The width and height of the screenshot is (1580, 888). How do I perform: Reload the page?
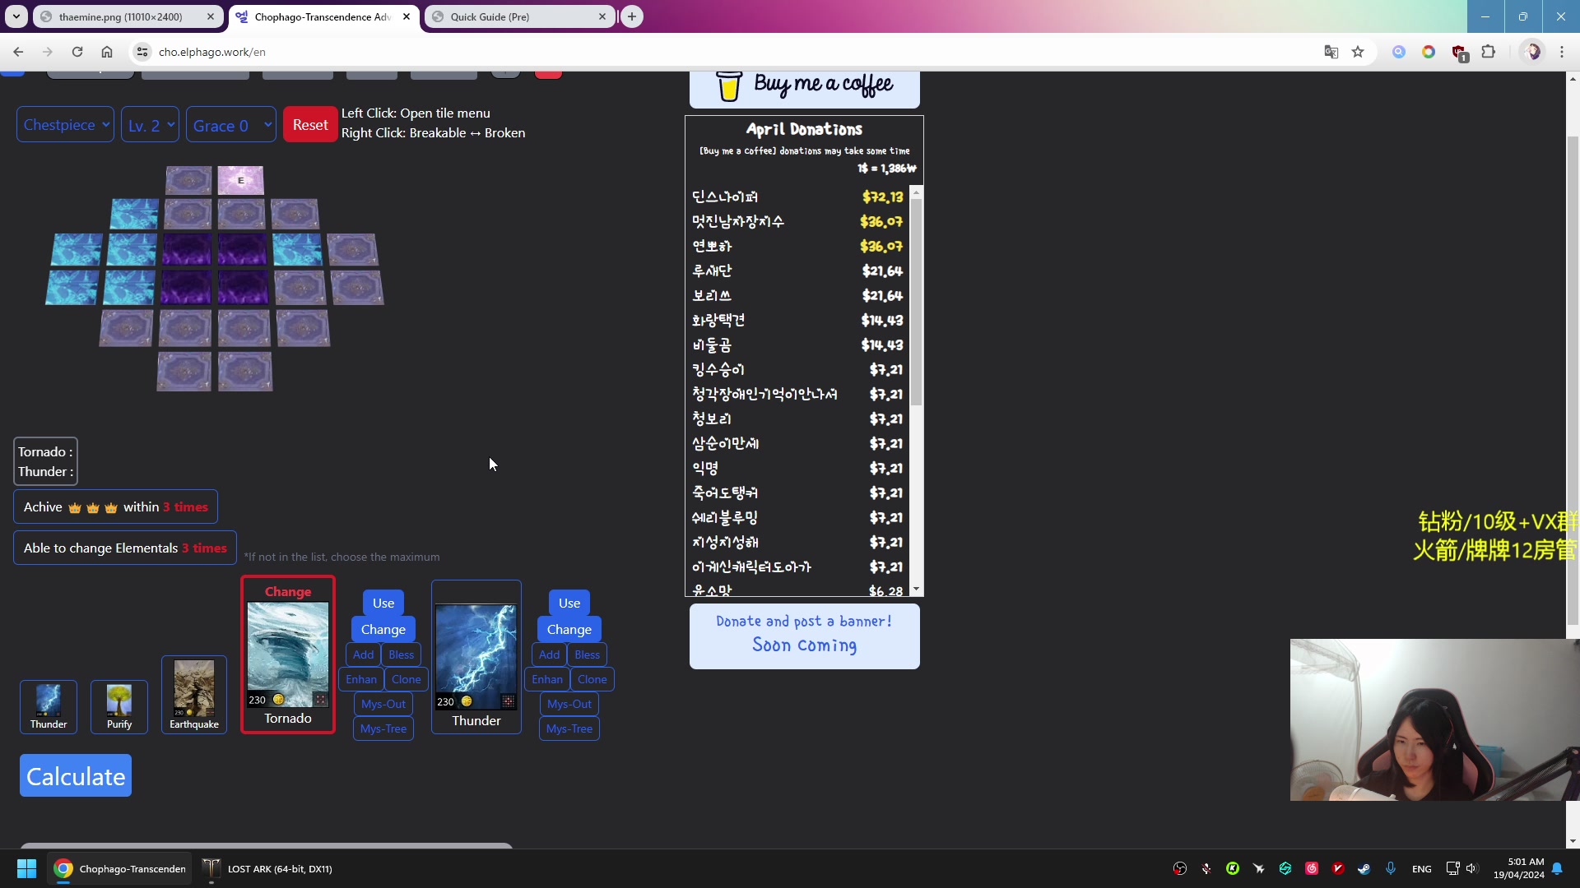(77, 52)
